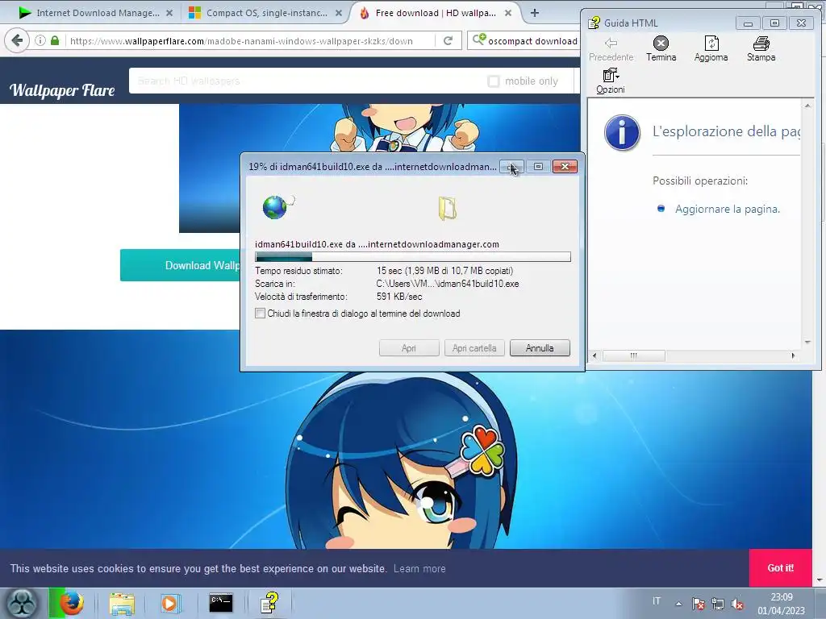This screenshot has width=826, height=619.
Task: Minimize the download dialog
Action: pos(511,167)
